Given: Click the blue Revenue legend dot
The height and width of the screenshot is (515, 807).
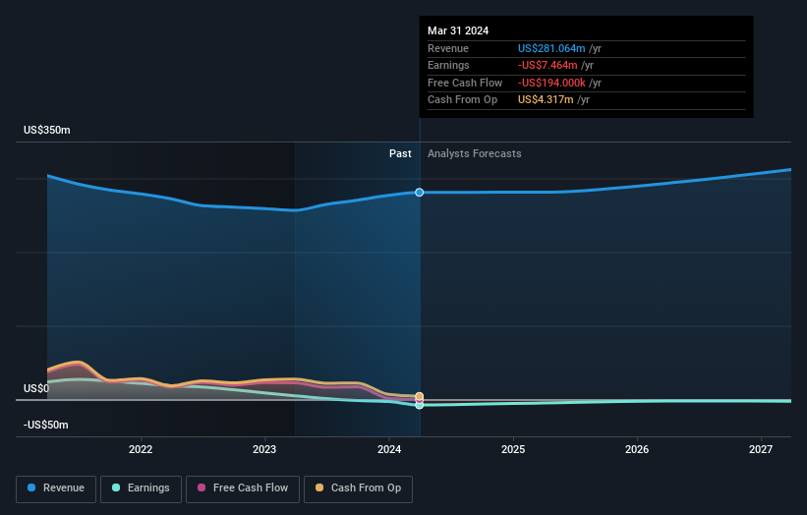Looking at the screenshot, I should pyautogui.click(x=31, y=487).
